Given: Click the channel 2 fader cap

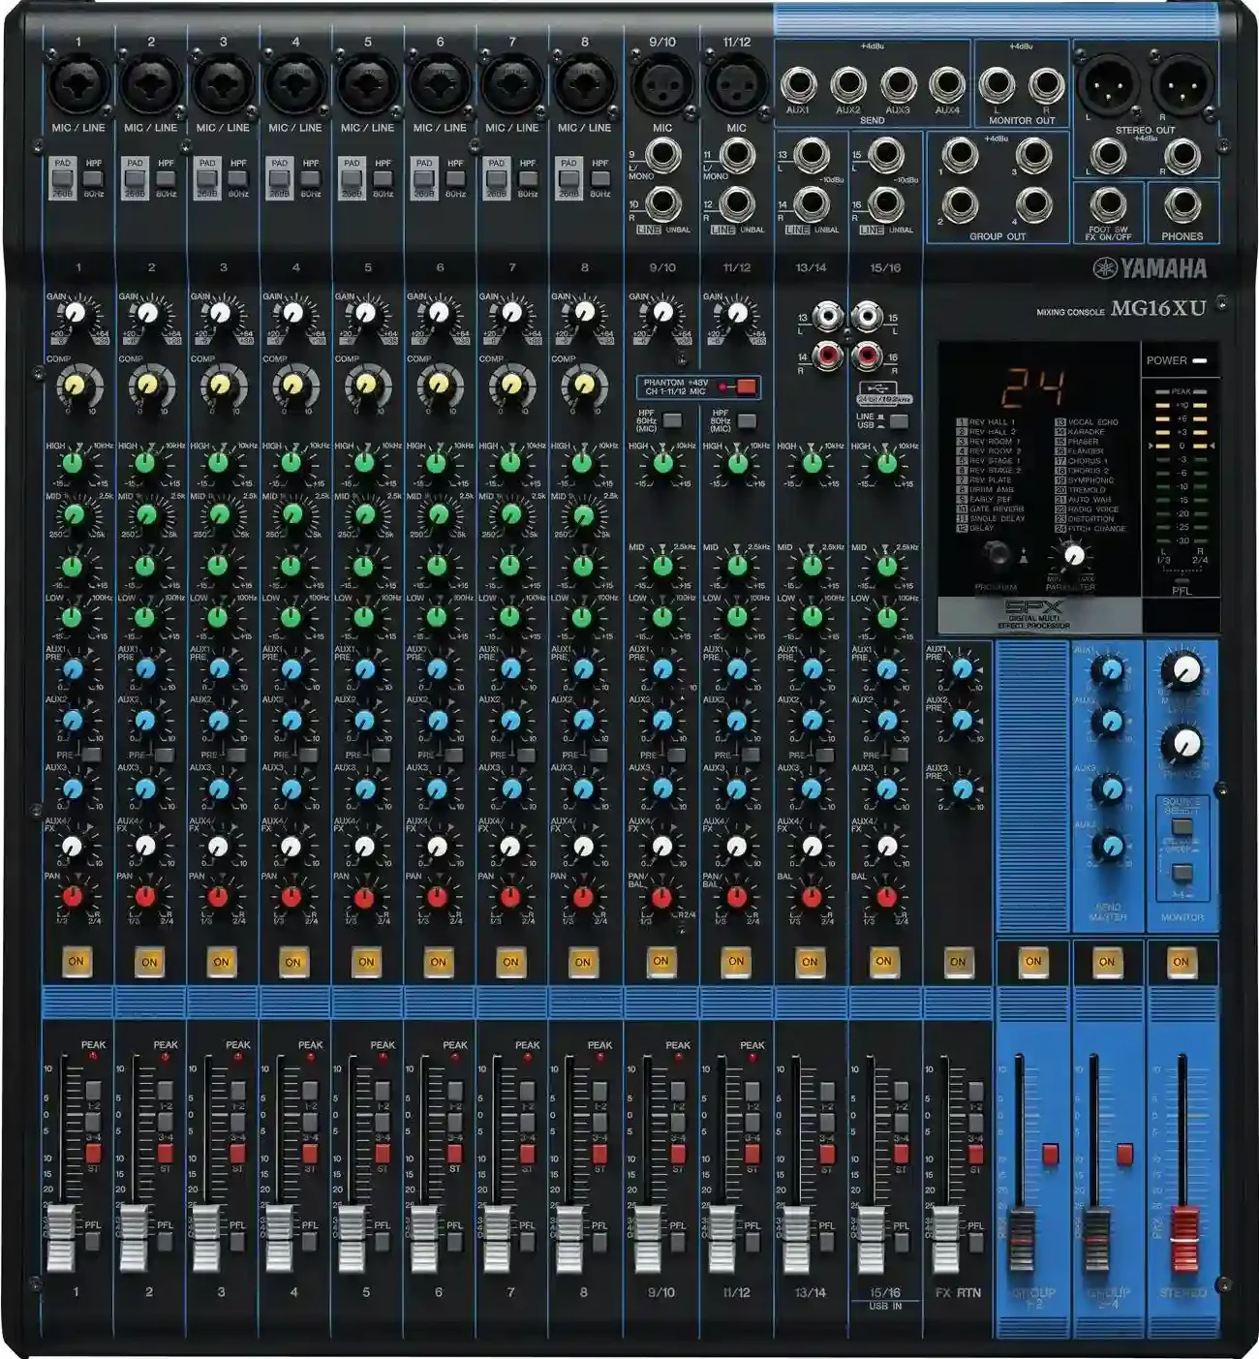Looking at the screenshot, I should [x=134, y=1238].
